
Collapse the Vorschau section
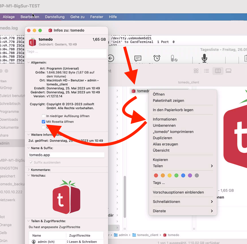(x=29, y=175)
